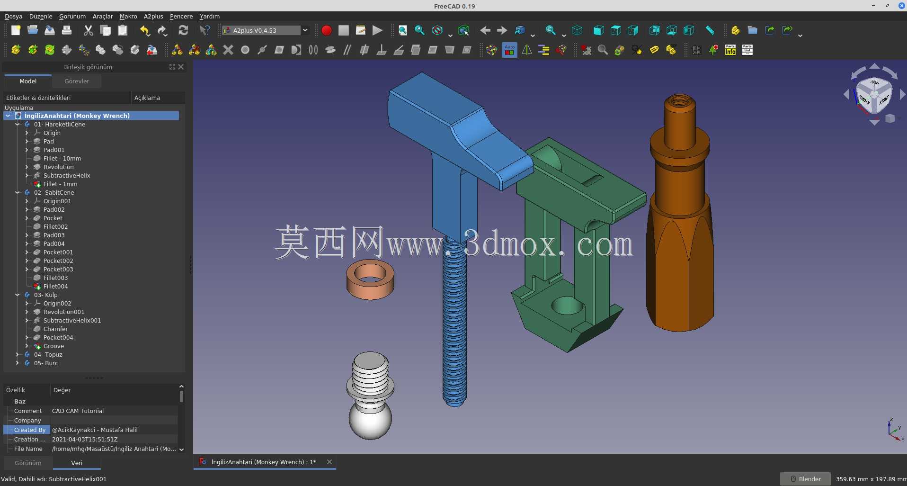Set the front view cube icon

[x=599, y=30]
